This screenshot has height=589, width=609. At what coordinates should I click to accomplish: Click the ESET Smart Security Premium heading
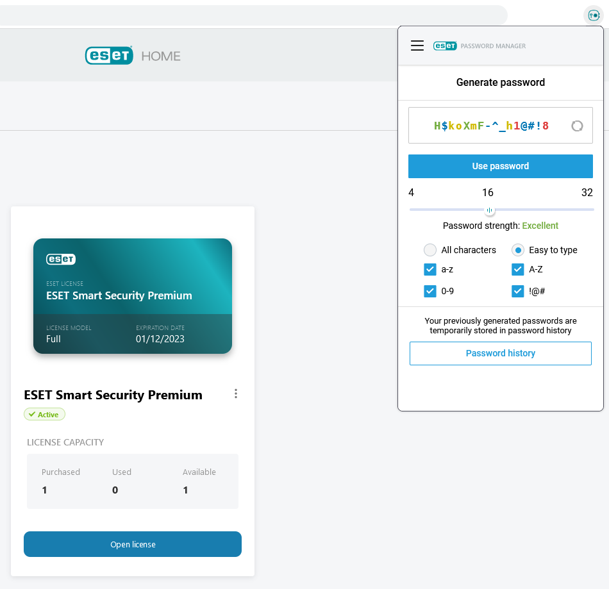[113, 395]
